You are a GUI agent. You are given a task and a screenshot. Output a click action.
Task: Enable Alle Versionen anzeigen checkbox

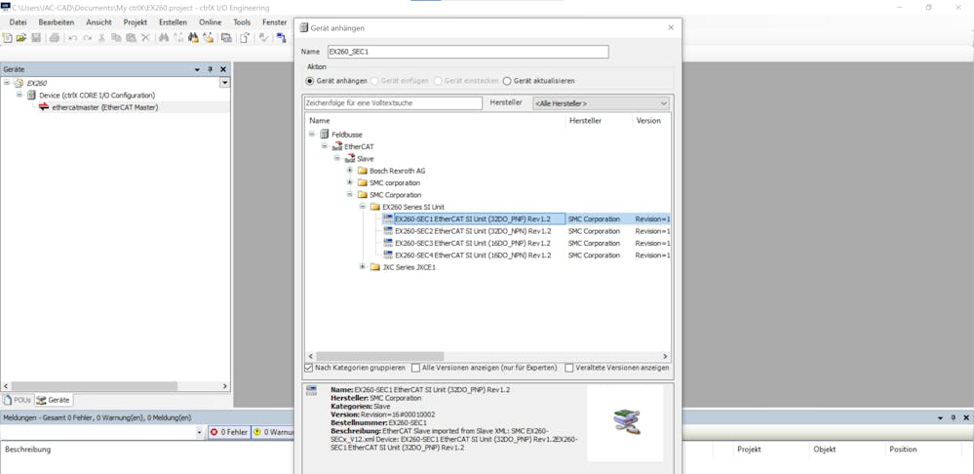[x=415, y=368]
